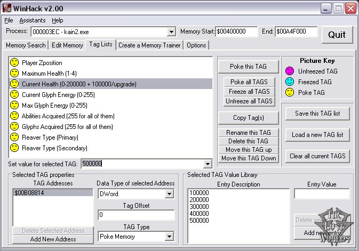Switch to the Edit Memory tab
The width and height of the screenshot is (359, 251).
point(67,45)
